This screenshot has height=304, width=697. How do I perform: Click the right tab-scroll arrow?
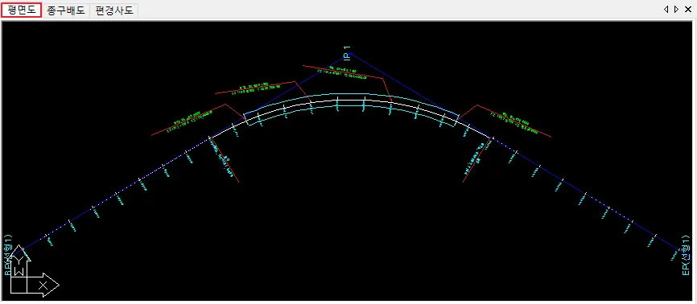pyautogui.click(x=676, y=10)
